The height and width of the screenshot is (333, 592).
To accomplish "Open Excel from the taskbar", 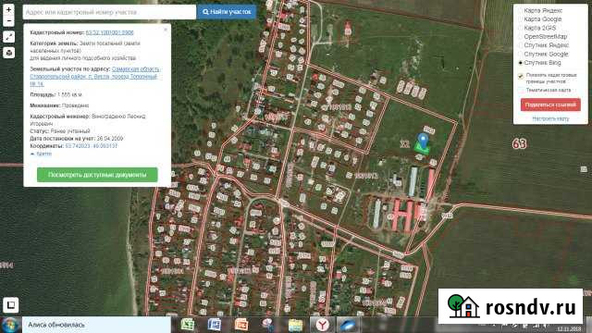I will pos(187,325).
